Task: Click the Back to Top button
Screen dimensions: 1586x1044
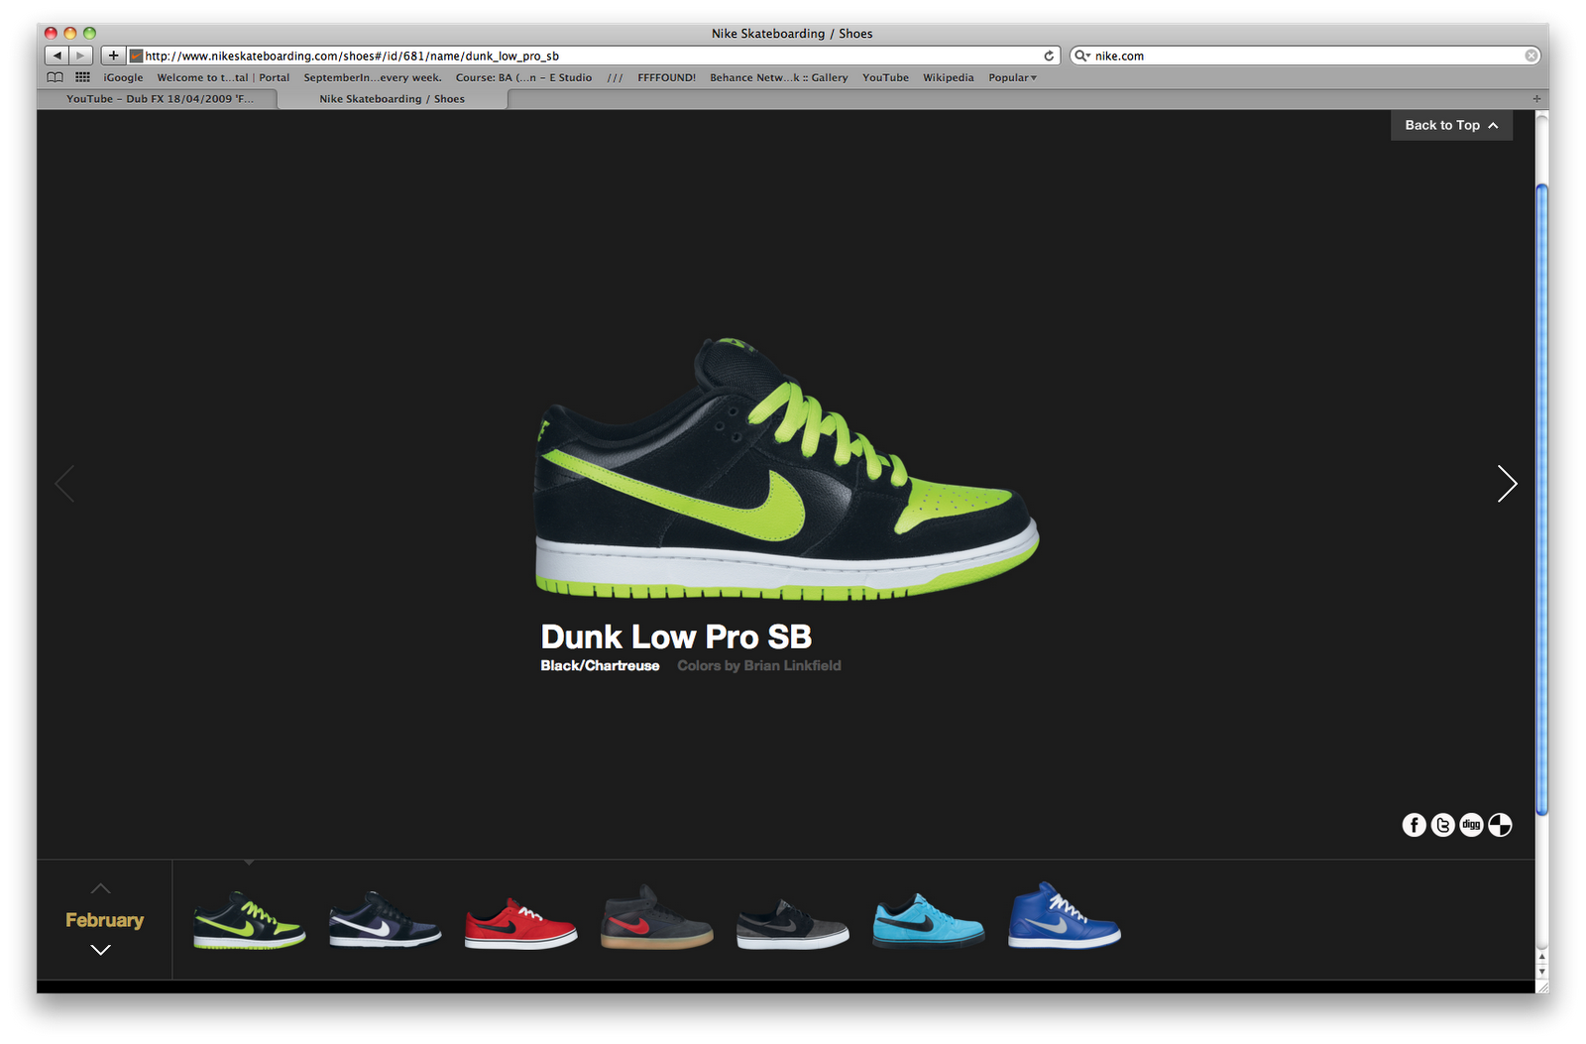Action: click(x=1451, y=125)
